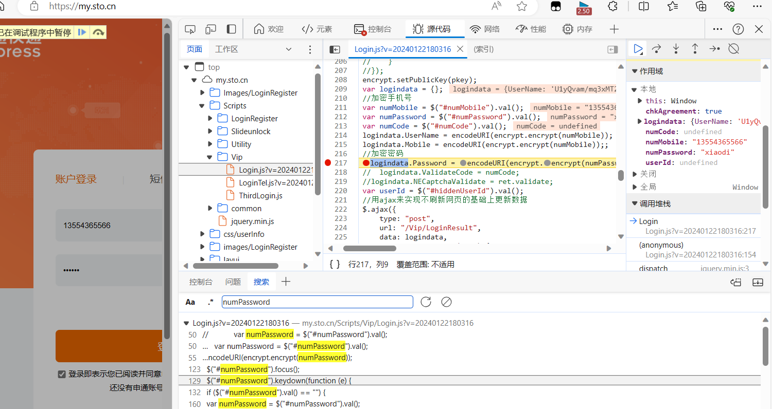Image resolution: width=772 pixels, height=409 pixels.
Task: Click the pretty print braces icon
Action: pos(335,264)
